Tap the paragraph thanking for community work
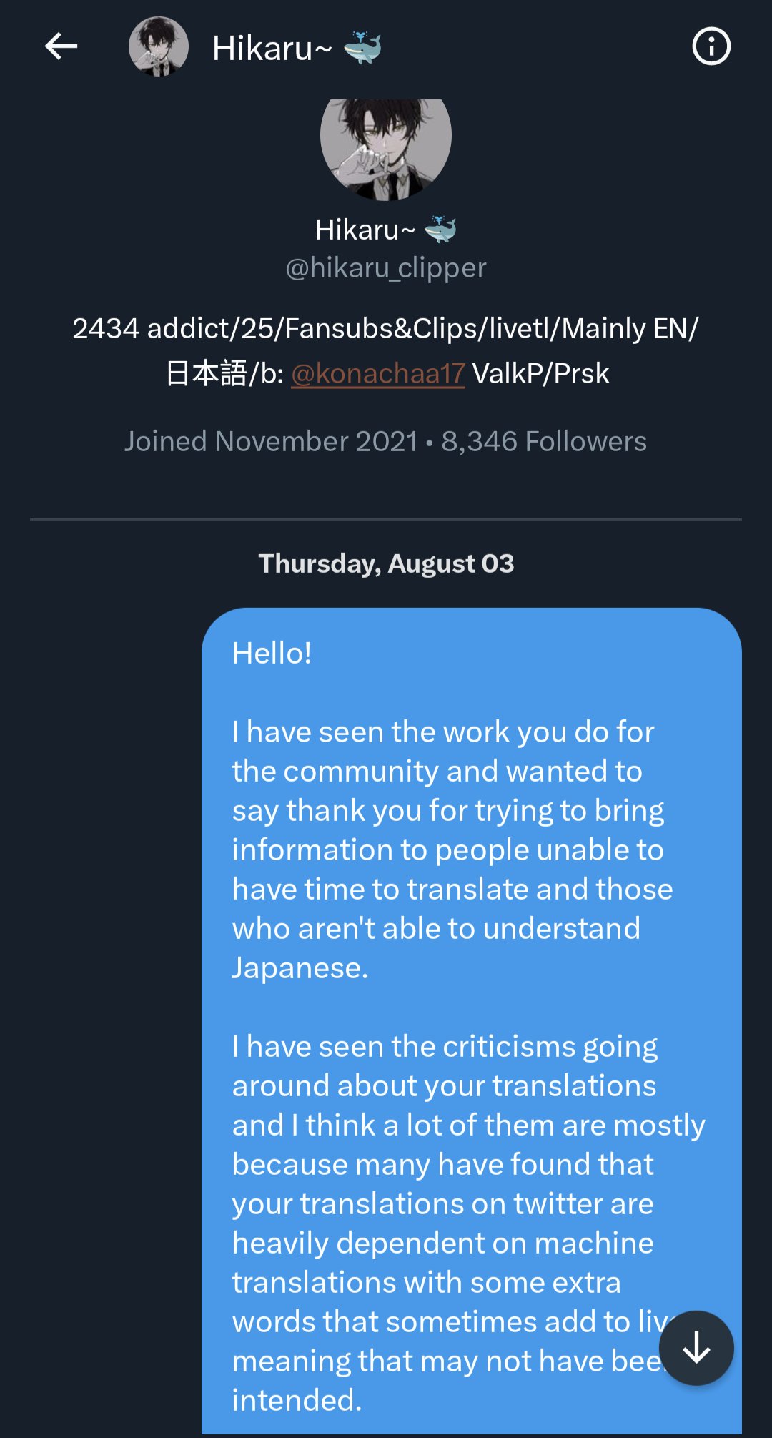772x1438 pixels. click(450, 849)
